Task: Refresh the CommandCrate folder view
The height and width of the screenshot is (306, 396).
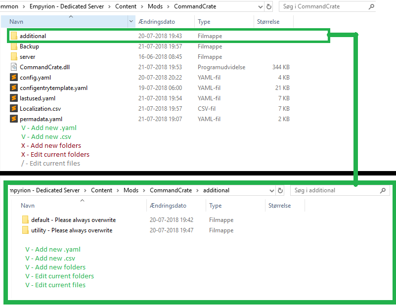Action: click(x=269, y=6)
